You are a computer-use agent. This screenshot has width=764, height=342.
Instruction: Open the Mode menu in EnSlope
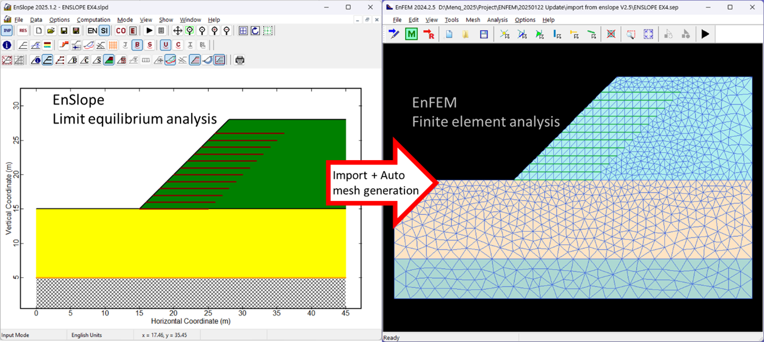(125, 20)
